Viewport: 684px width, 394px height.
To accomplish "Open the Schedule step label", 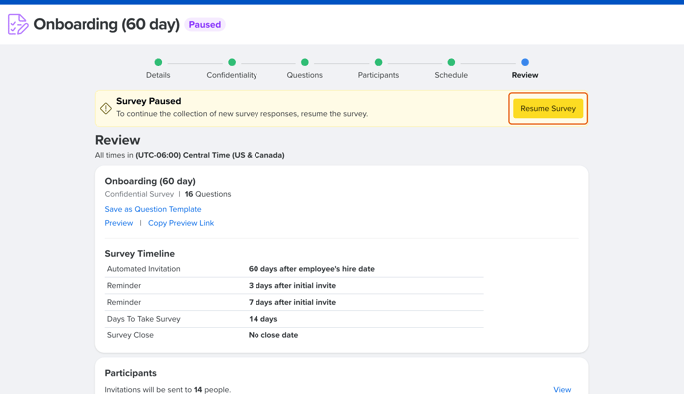I will pos(451,75).
